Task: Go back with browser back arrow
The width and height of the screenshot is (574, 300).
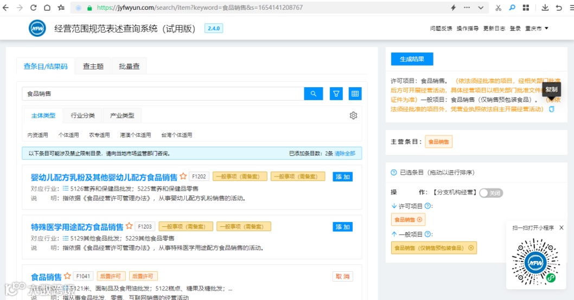Action: tap(5, 8)
